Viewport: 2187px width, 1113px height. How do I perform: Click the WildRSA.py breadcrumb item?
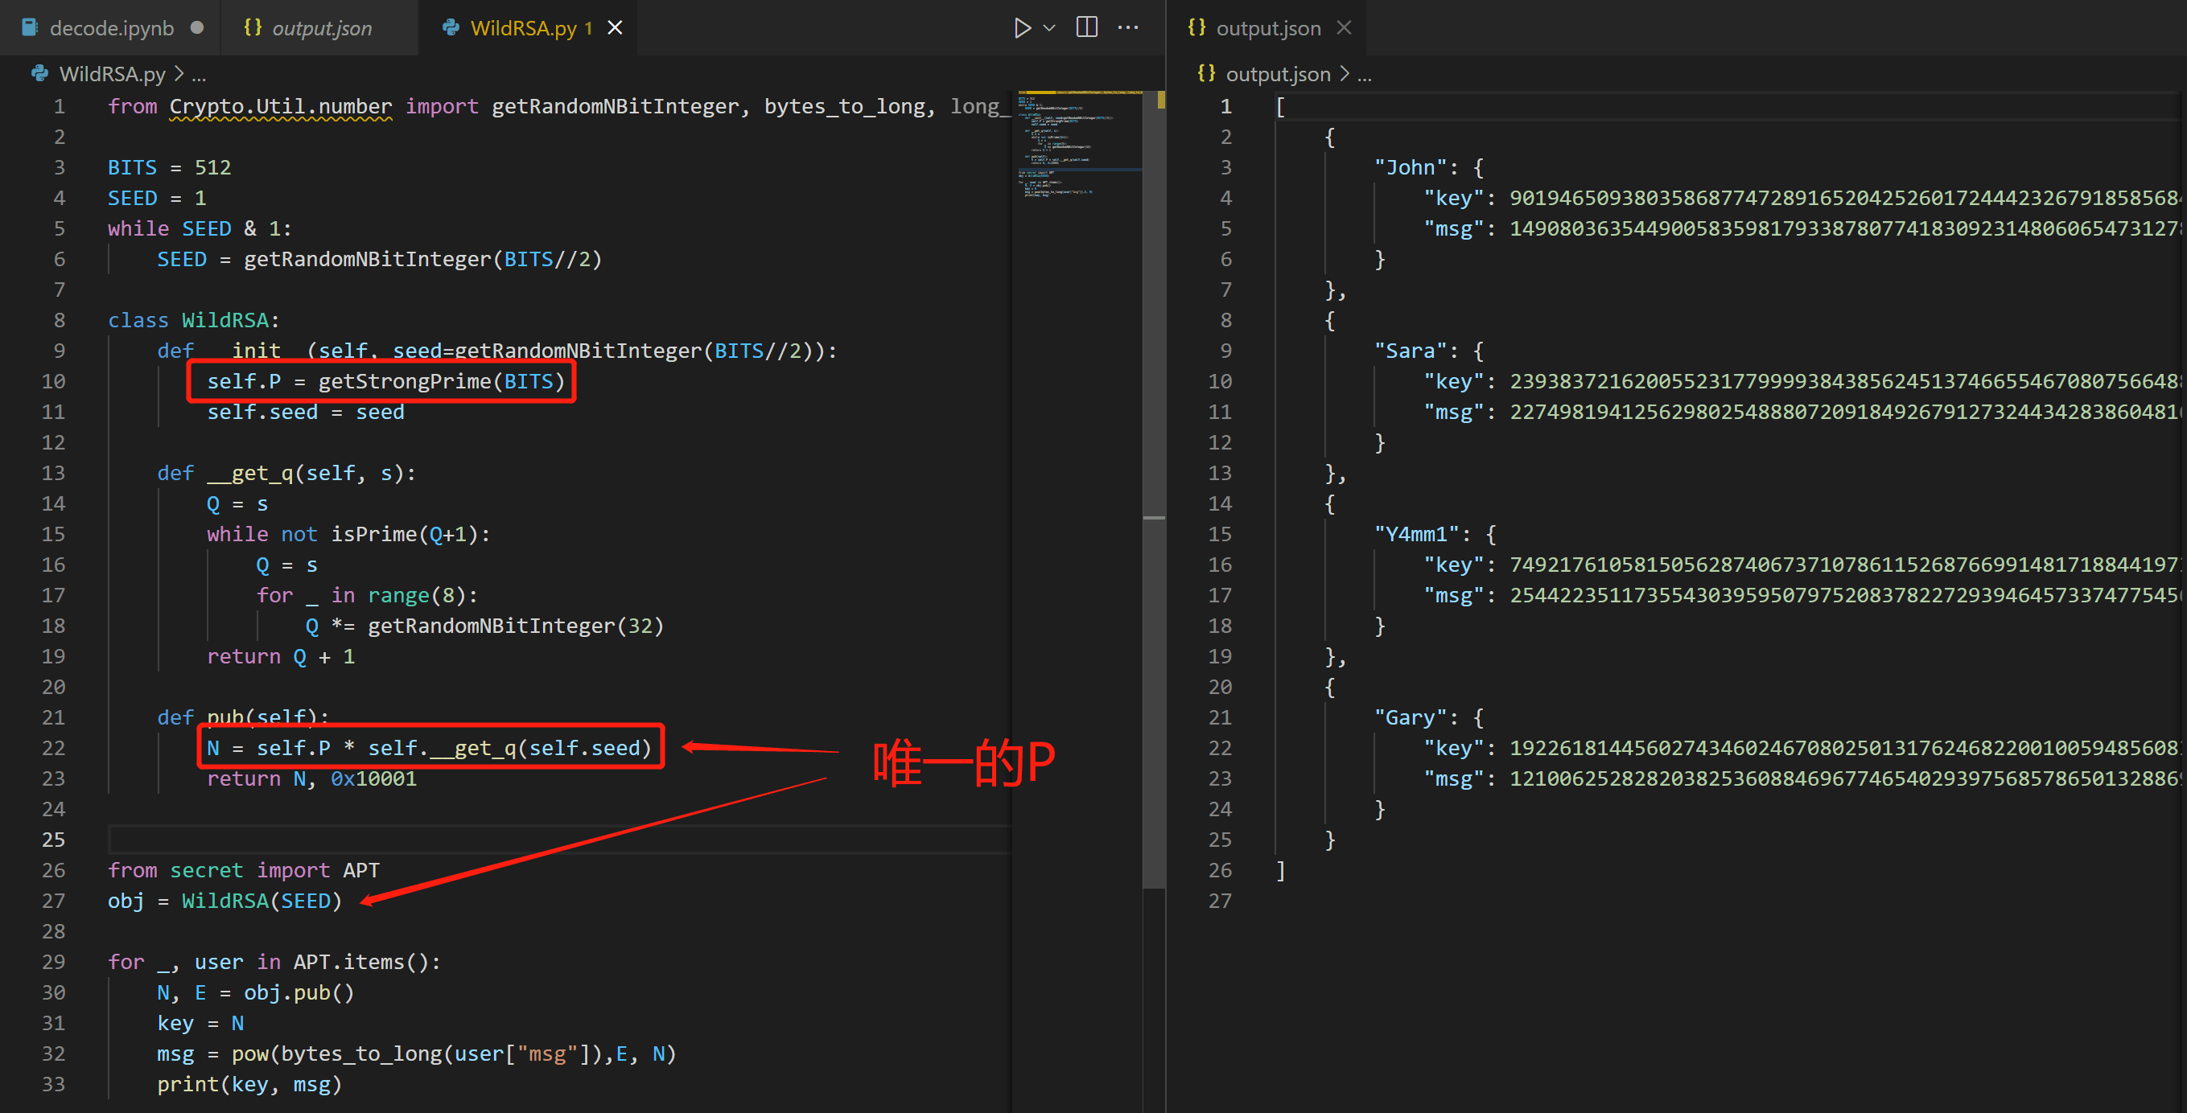click(x=111, y=74)
